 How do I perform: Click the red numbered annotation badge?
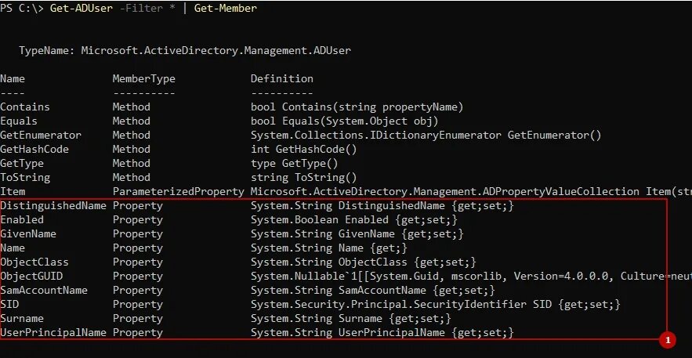click(667, 340)
